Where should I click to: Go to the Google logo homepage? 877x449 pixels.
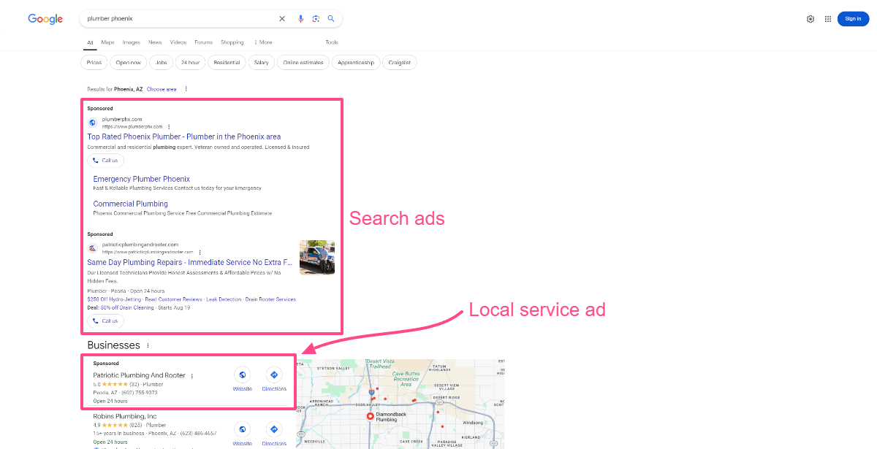point(45,19)
